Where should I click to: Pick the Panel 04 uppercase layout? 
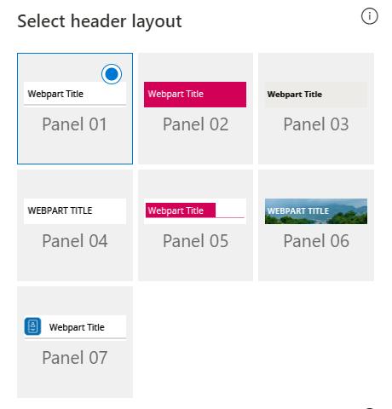coord(75,225)
